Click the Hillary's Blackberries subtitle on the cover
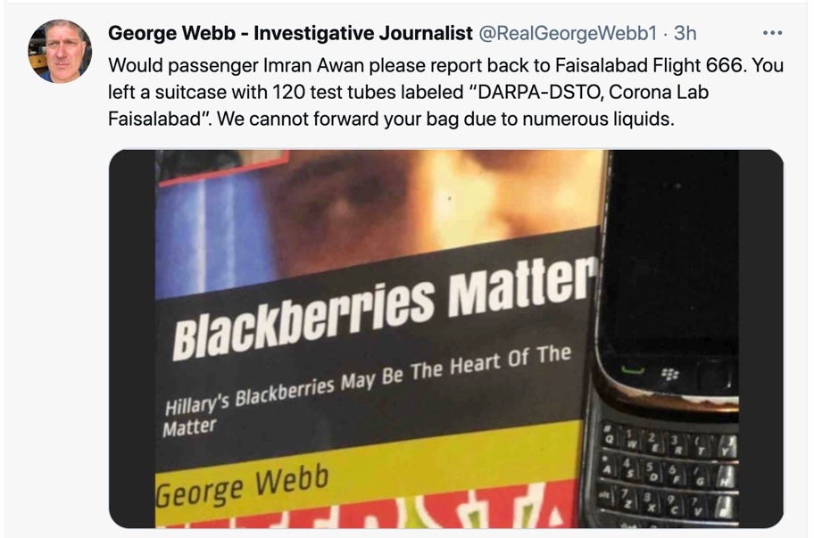The image size is (814, 538). (367, 390)
